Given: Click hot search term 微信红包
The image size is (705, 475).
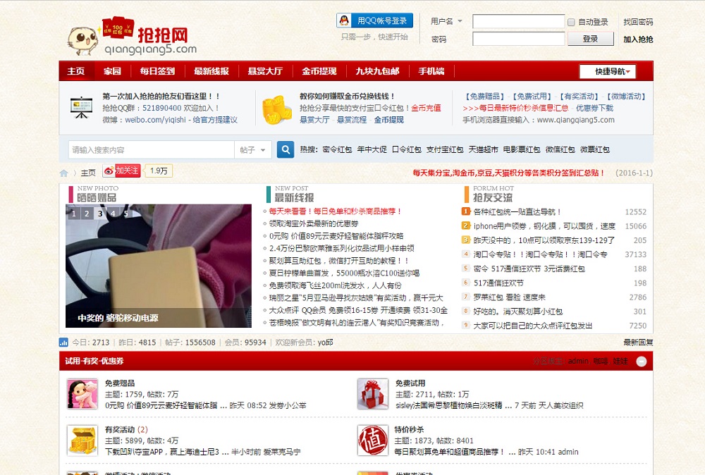Looking at the screenshot, I should [560, 149].
